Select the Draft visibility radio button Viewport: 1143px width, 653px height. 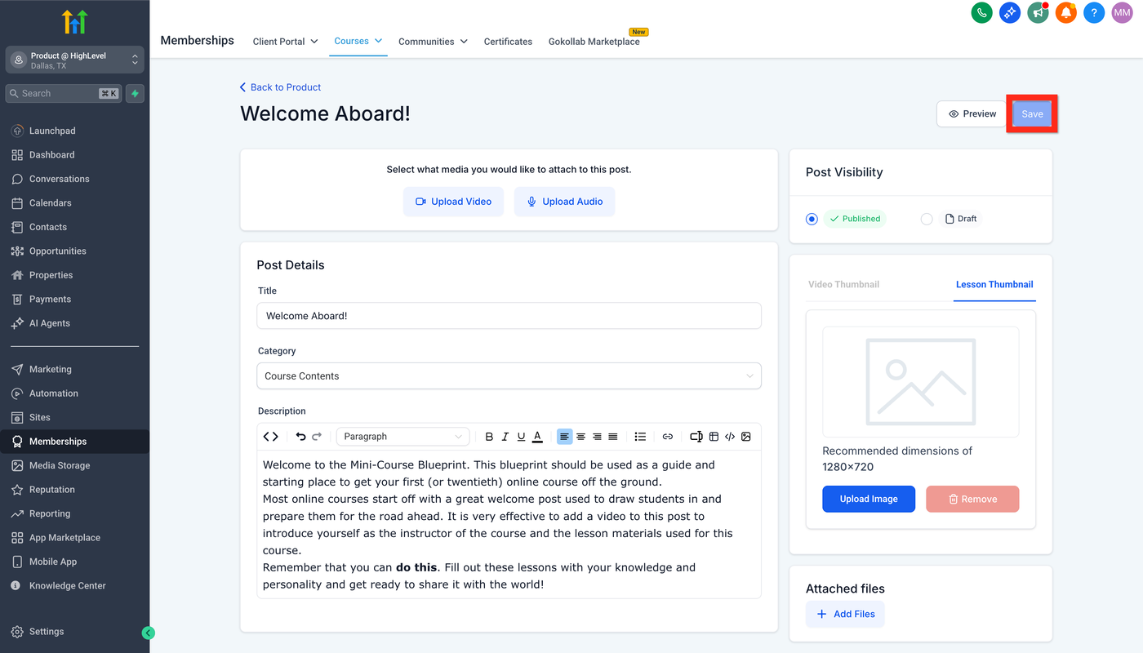[927, 219]
